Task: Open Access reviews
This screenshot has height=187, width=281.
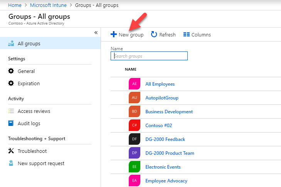Action: (34, 111)
